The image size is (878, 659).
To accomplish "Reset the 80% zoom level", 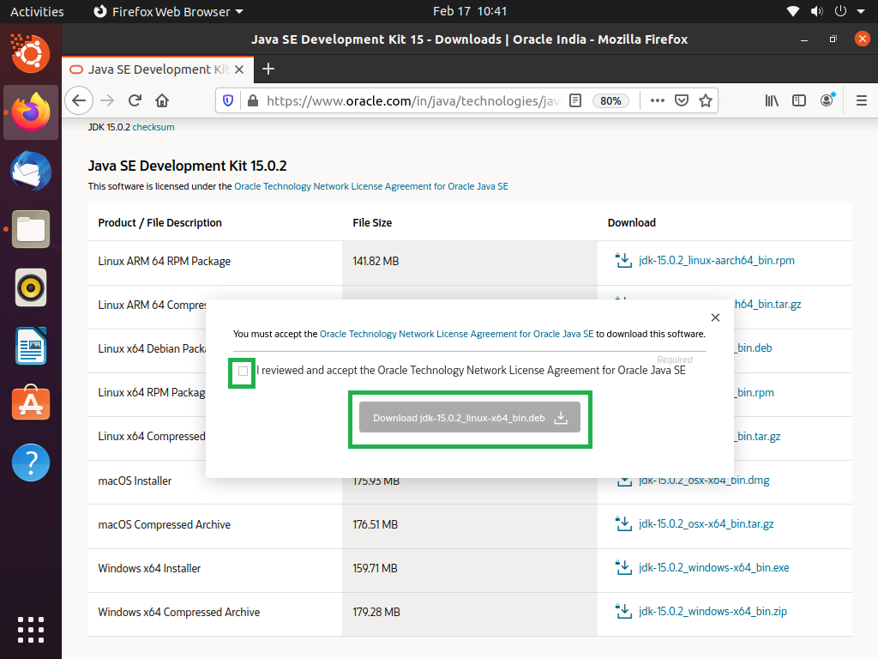I will click(610, 101).
